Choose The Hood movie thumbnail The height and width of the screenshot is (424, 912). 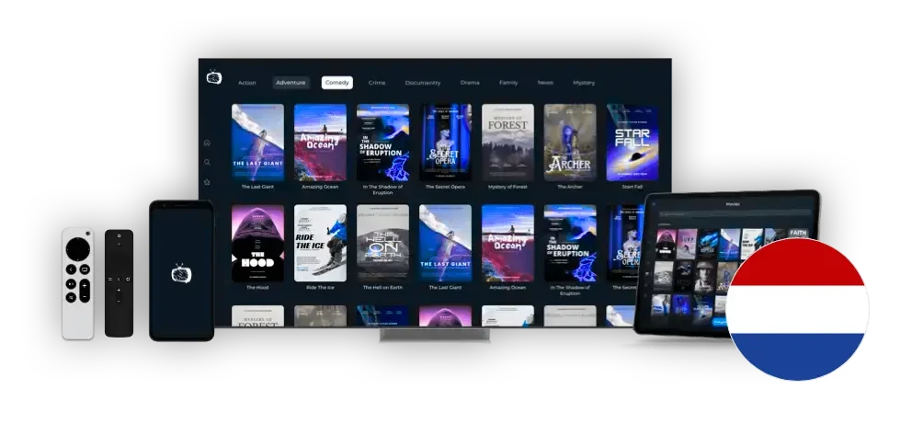(257, 242)
